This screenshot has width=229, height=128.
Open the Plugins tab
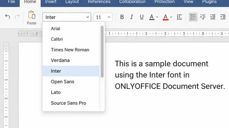(210, 2)
